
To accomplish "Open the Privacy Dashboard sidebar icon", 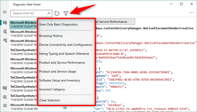I will click(5, 88).
